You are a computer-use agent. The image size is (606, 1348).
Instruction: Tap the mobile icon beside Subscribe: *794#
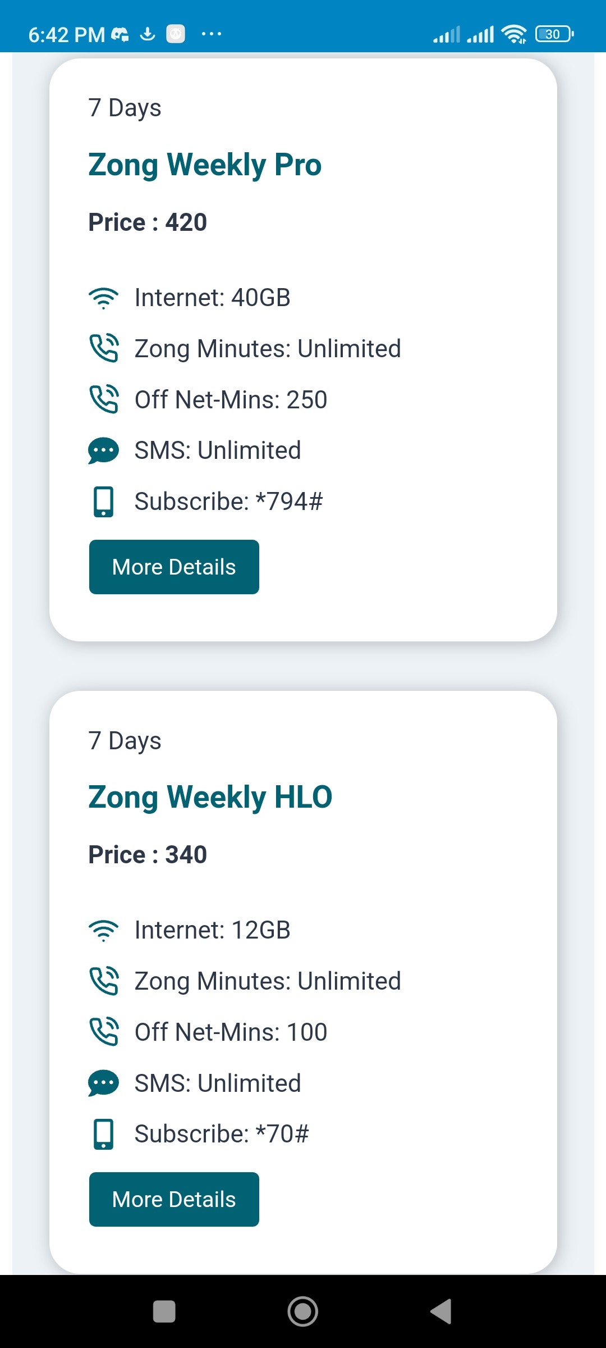(x=103, y=502)
